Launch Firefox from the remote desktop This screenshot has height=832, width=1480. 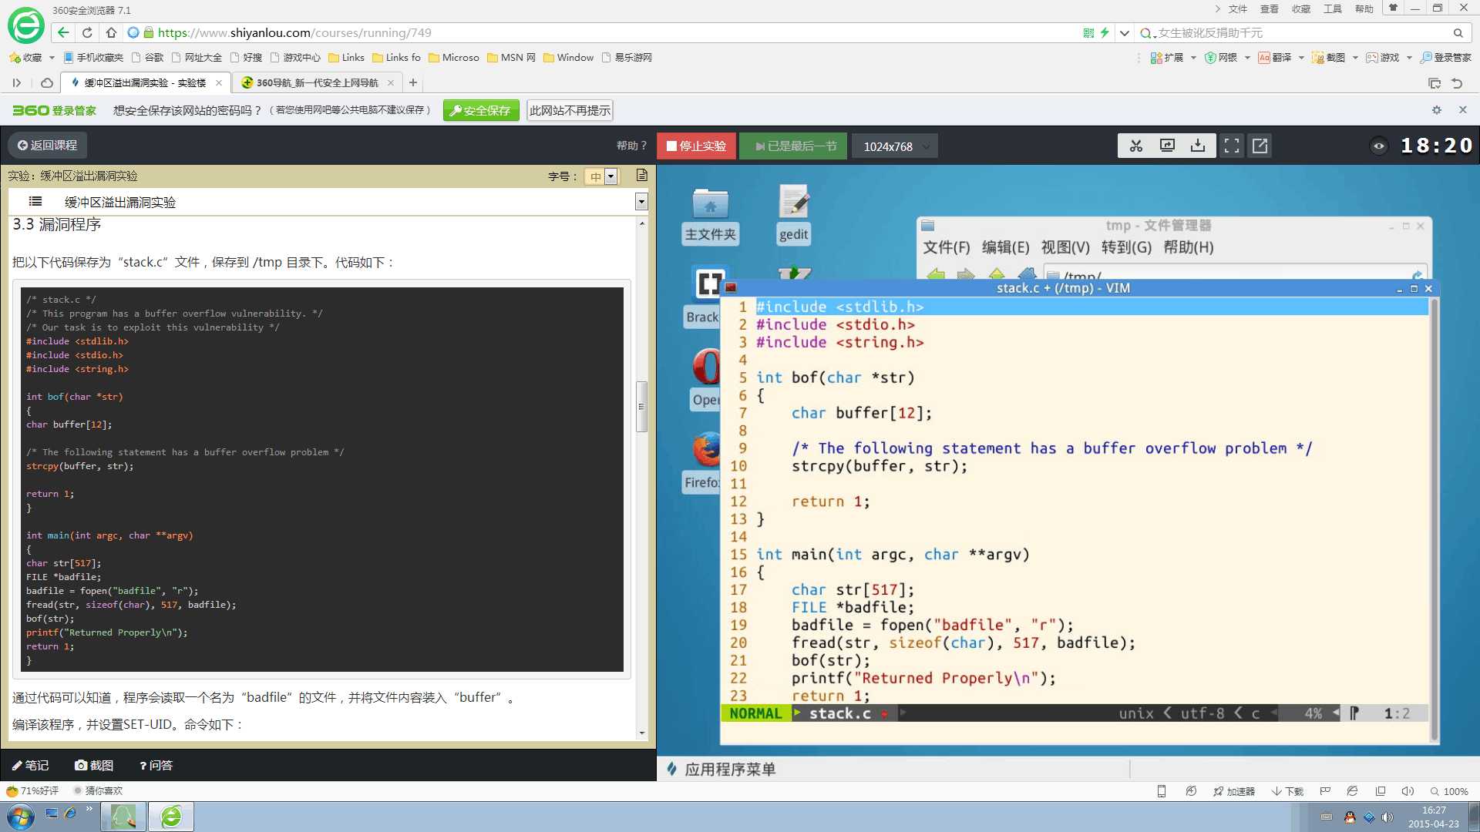703,461
